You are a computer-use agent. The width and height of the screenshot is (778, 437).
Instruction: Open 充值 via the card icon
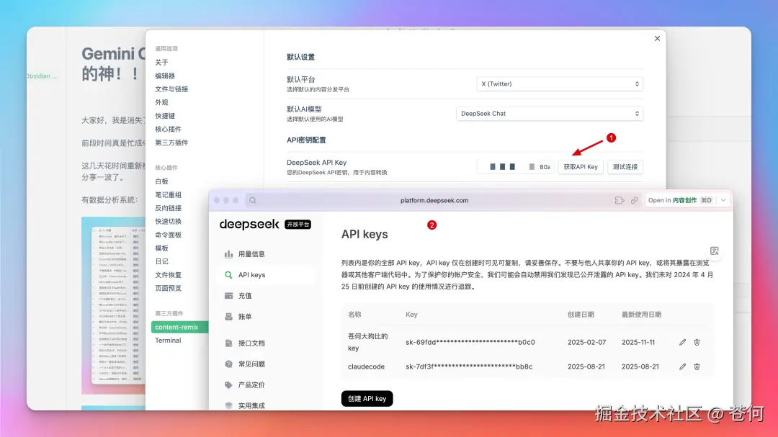click(x=230, y=295)
